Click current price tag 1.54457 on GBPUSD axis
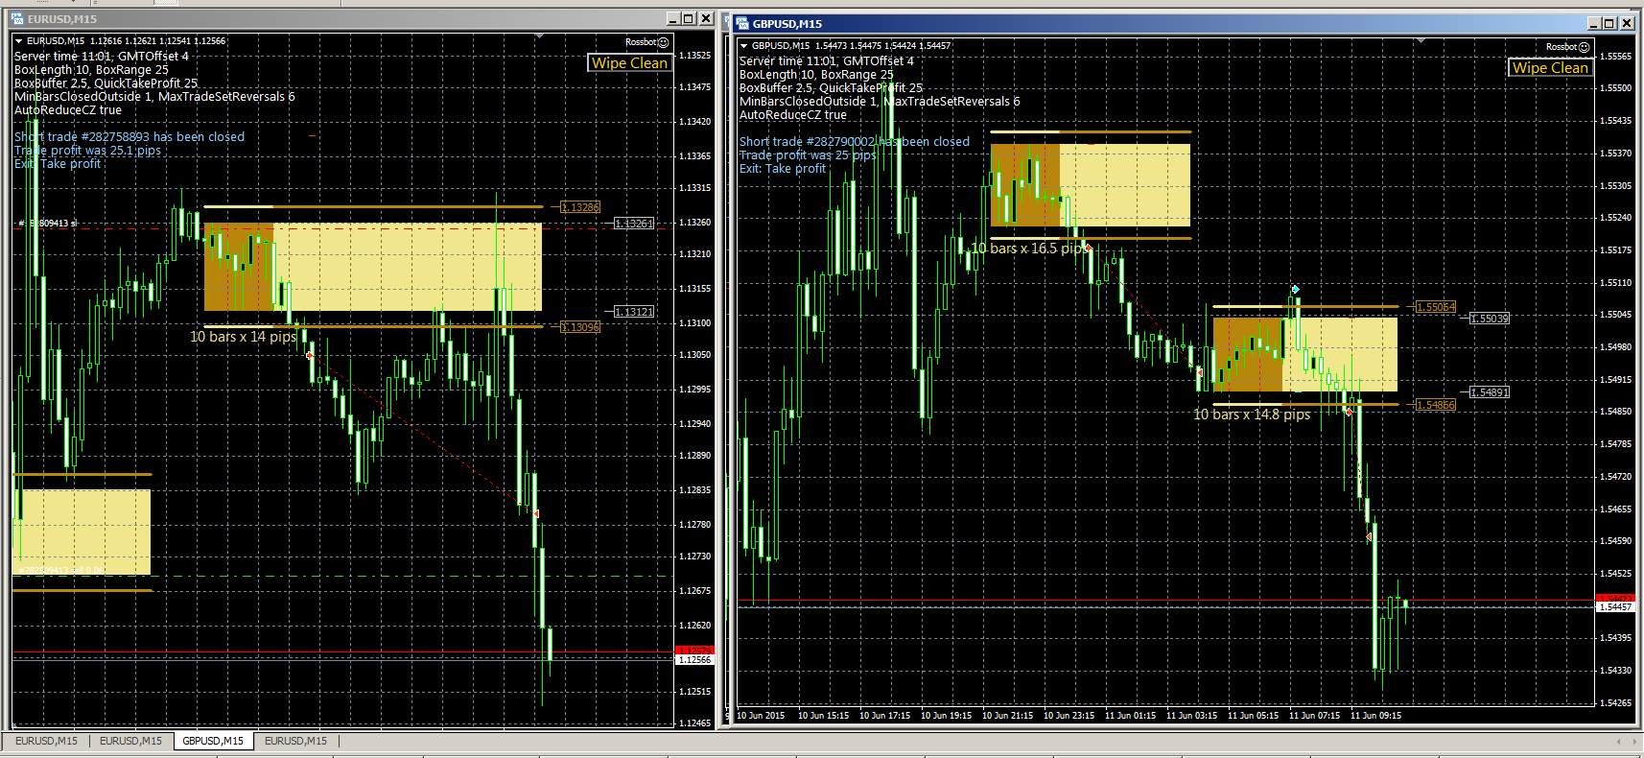This screenshot has width=1644, height=758. [1615, 606]
